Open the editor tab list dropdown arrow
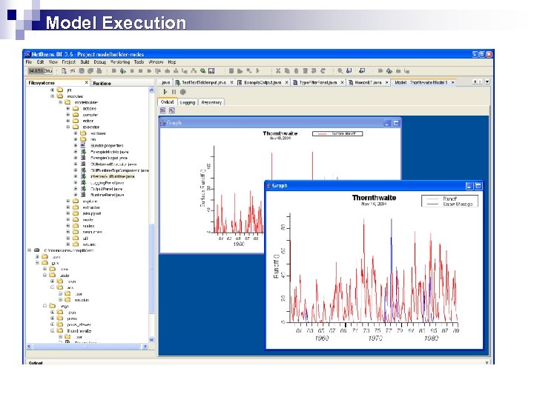This screenshot has width=534, height=400. click(x=487, y=81)
